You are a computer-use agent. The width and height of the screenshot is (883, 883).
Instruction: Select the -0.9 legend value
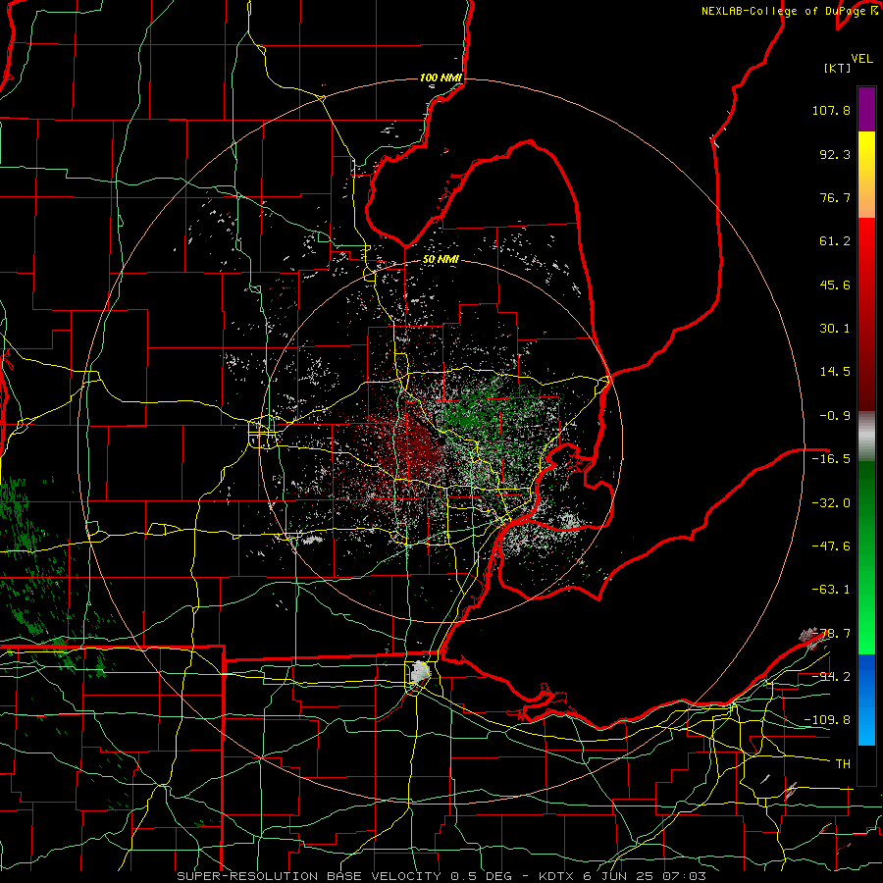coord(835,416)
